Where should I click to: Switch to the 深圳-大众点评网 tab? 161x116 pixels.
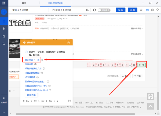(x=55, y=3)
